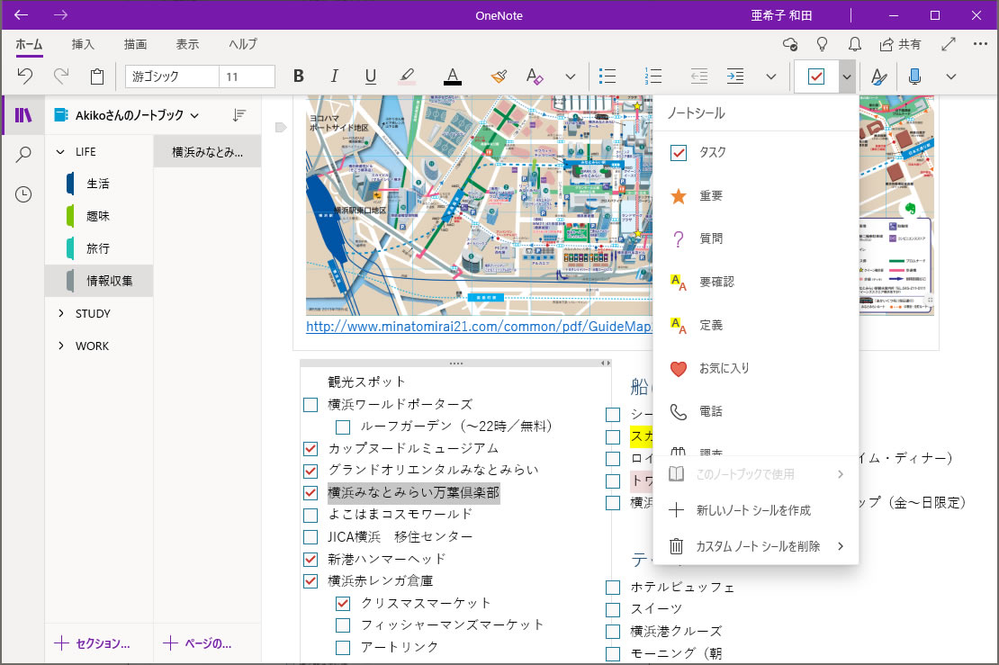Click the Bold formatting icon

point(299,76)
